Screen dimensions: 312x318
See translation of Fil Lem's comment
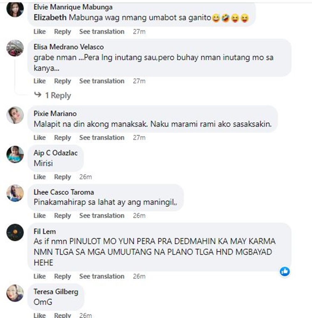click(102, 276)
